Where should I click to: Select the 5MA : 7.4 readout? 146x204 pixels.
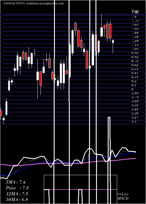16,182
